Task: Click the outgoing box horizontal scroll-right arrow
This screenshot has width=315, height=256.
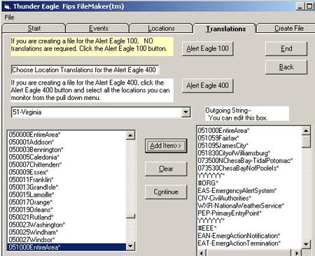Action: click(296, 253)
